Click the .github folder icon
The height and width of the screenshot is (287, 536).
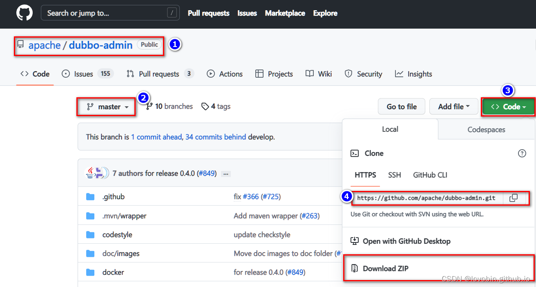[x=90, y=197]
